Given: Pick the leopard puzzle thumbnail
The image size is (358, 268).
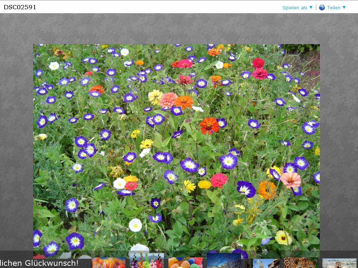Looking at the screenshot, I should (301, 263).
